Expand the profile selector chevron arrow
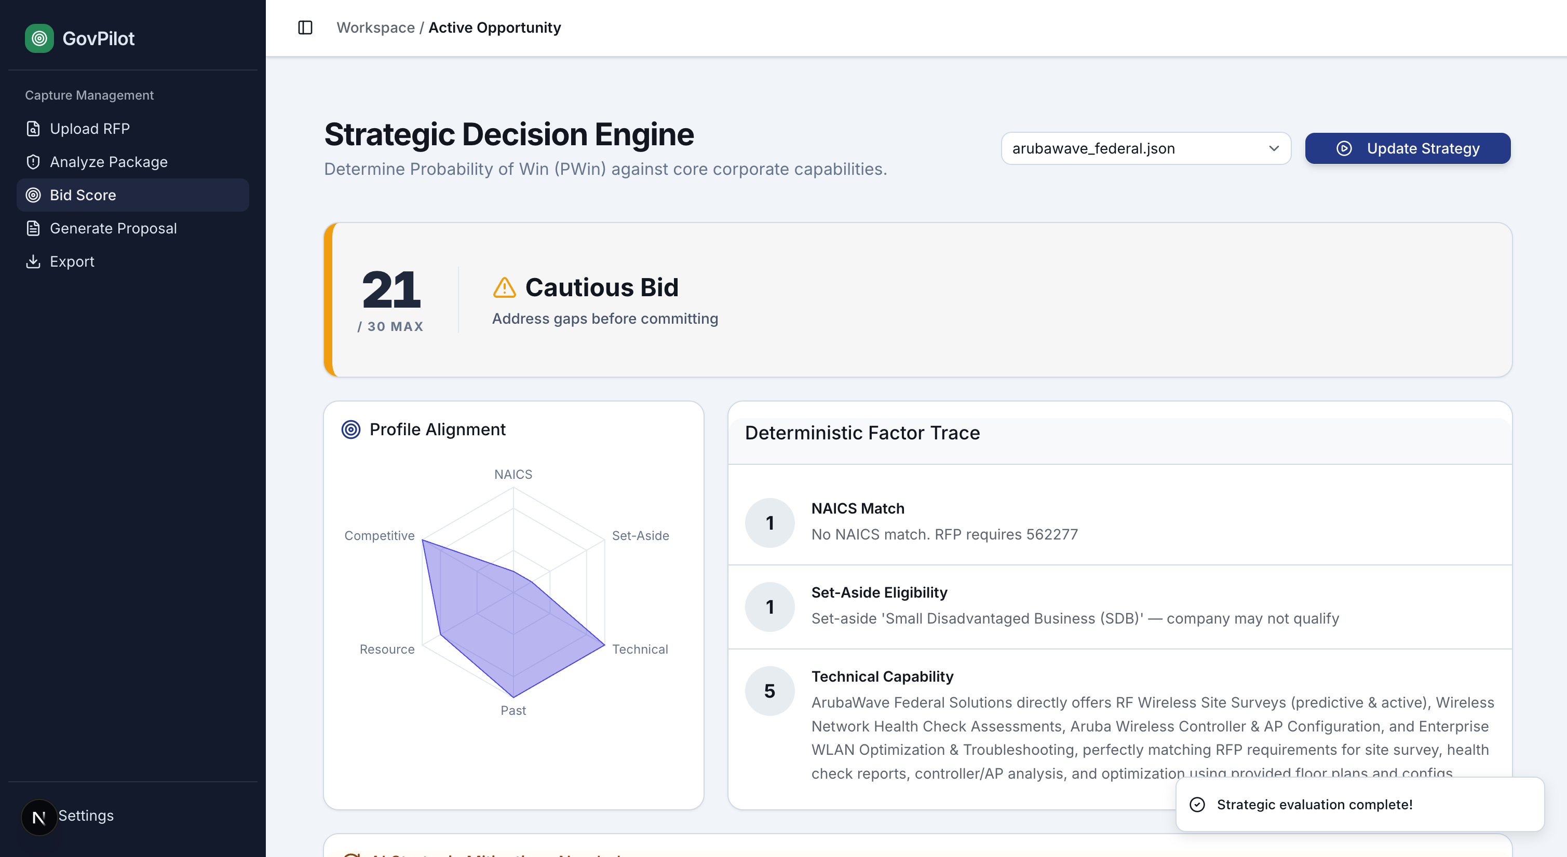This screenshot has height=857, width=1567. click(1274, 148)
